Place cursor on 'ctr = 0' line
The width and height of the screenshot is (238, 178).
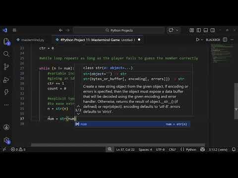[x=47, y=48]
